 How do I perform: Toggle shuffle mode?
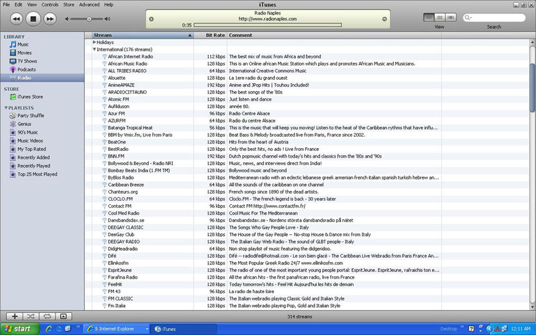(x=31, y=316)
